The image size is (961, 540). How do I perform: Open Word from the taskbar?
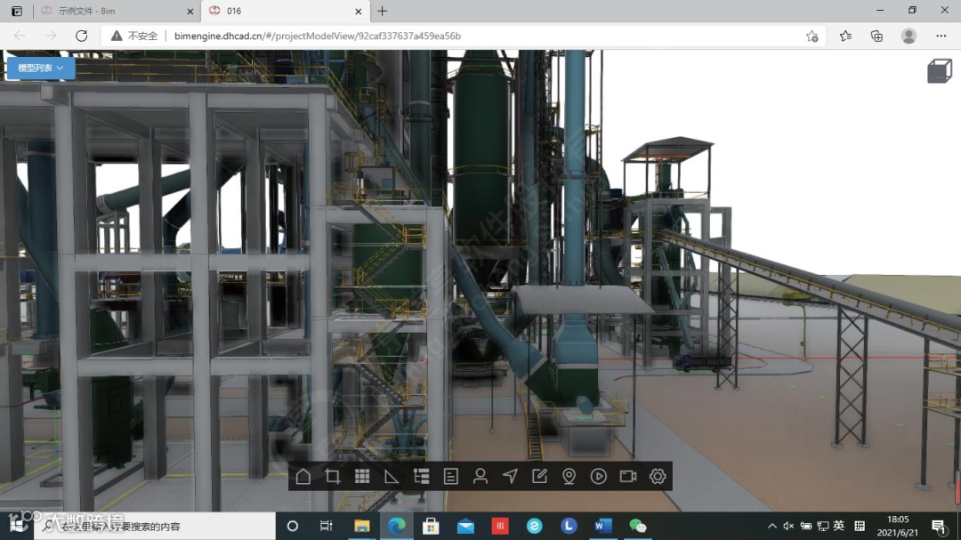coord(603,526)
